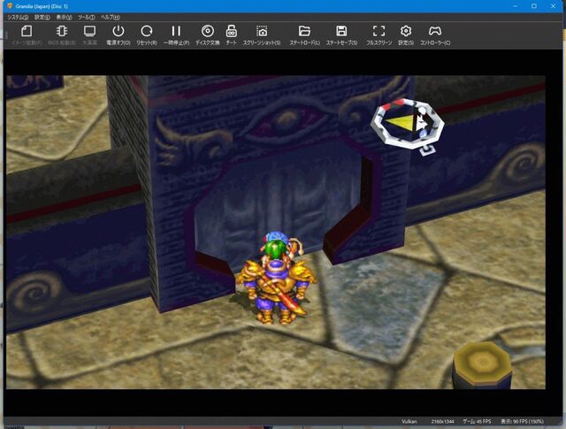Power off the emulation (電源オフ)
This screenshot has height=429, width=566.
(x=118, y=35)
